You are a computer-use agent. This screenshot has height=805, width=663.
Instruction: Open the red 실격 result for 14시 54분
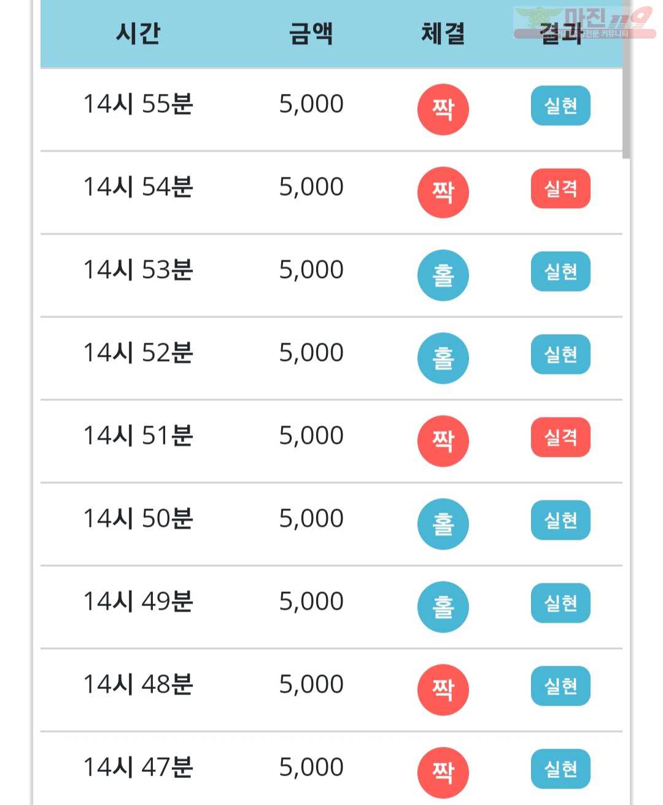click(x=560, y=189)
